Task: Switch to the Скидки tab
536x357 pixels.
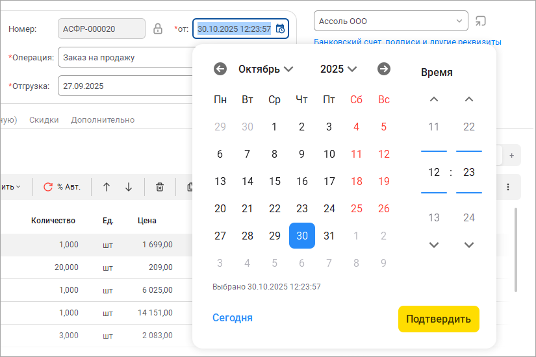Action: coord(44,119)
